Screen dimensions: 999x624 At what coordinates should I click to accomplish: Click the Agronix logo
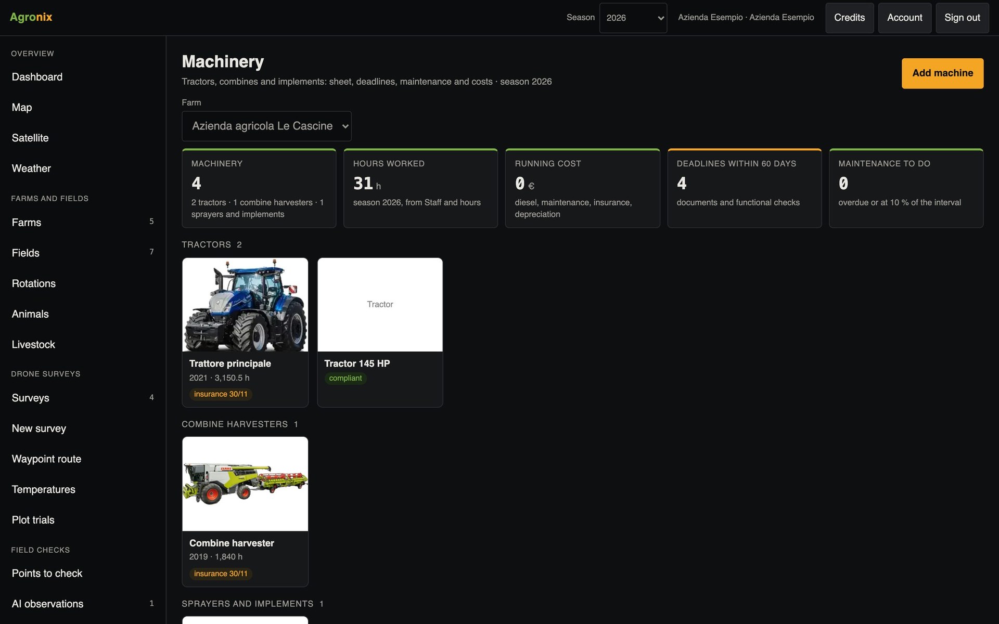pos(31,17)
